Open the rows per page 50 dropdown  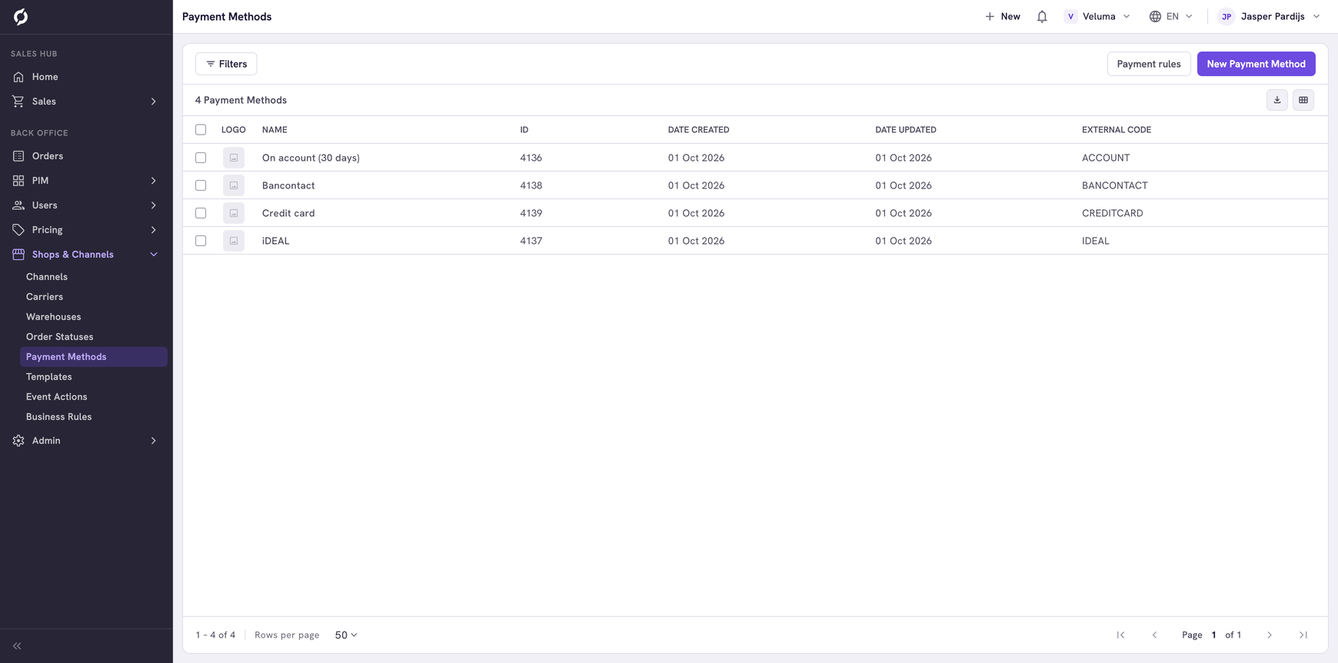point(346,635)
